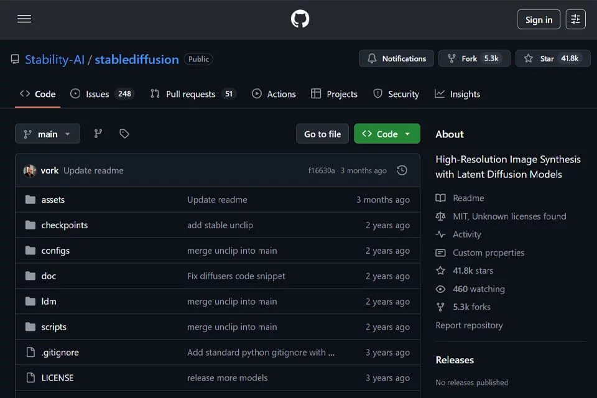Click the file icon of LICENSE row
The height and width of the screenshot is (398, 597).
30,378
